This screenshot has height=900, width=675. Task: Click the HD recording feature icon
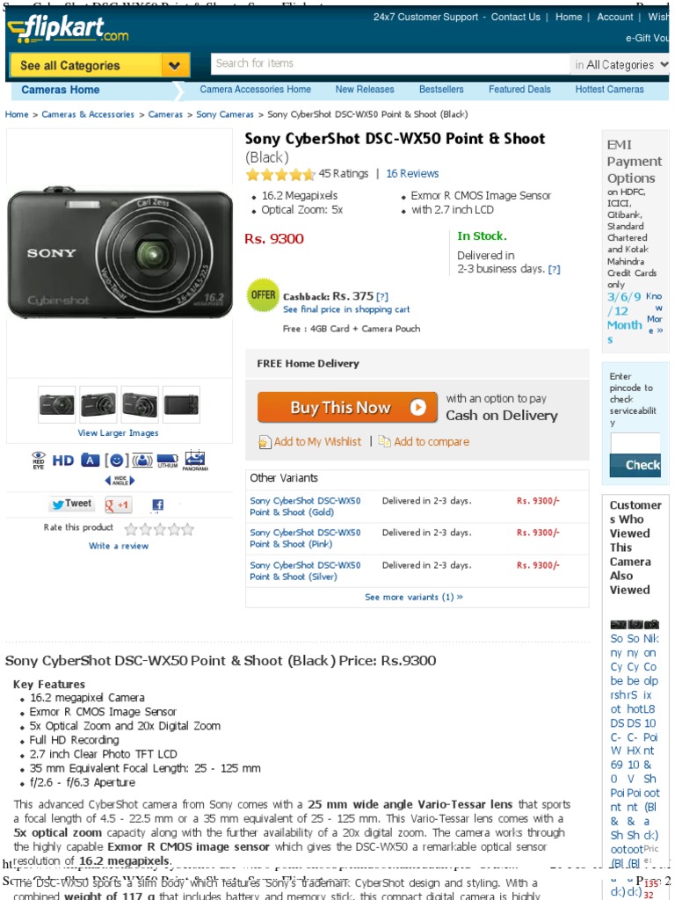tap(63, 461)
